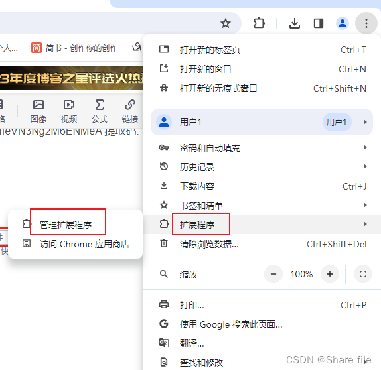Open 密码和自动填充 menu item
The image size is (381, 370).
262,148
